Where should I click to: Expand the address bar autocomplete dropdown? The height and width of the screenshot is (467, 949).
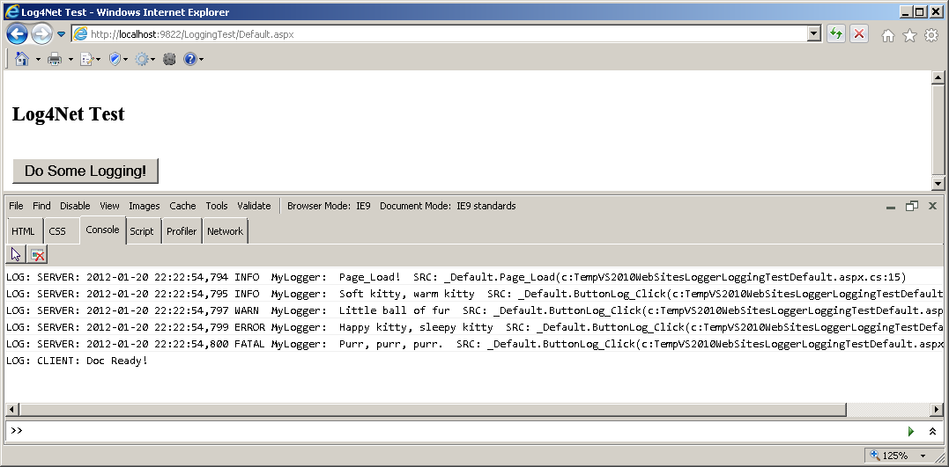point(815,33)
